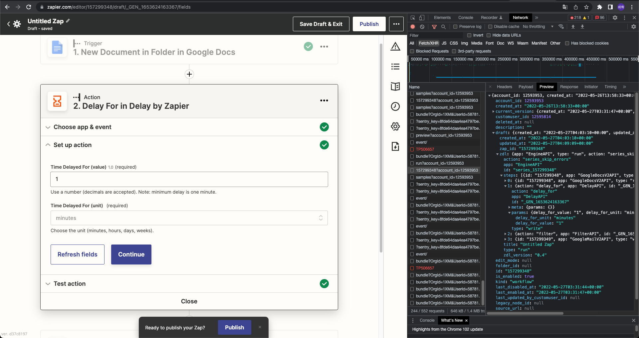Select the run?account_id=12593953 request row
This screenshot has height=338, width=639.
pyautogui.click(x=444, y=163)
